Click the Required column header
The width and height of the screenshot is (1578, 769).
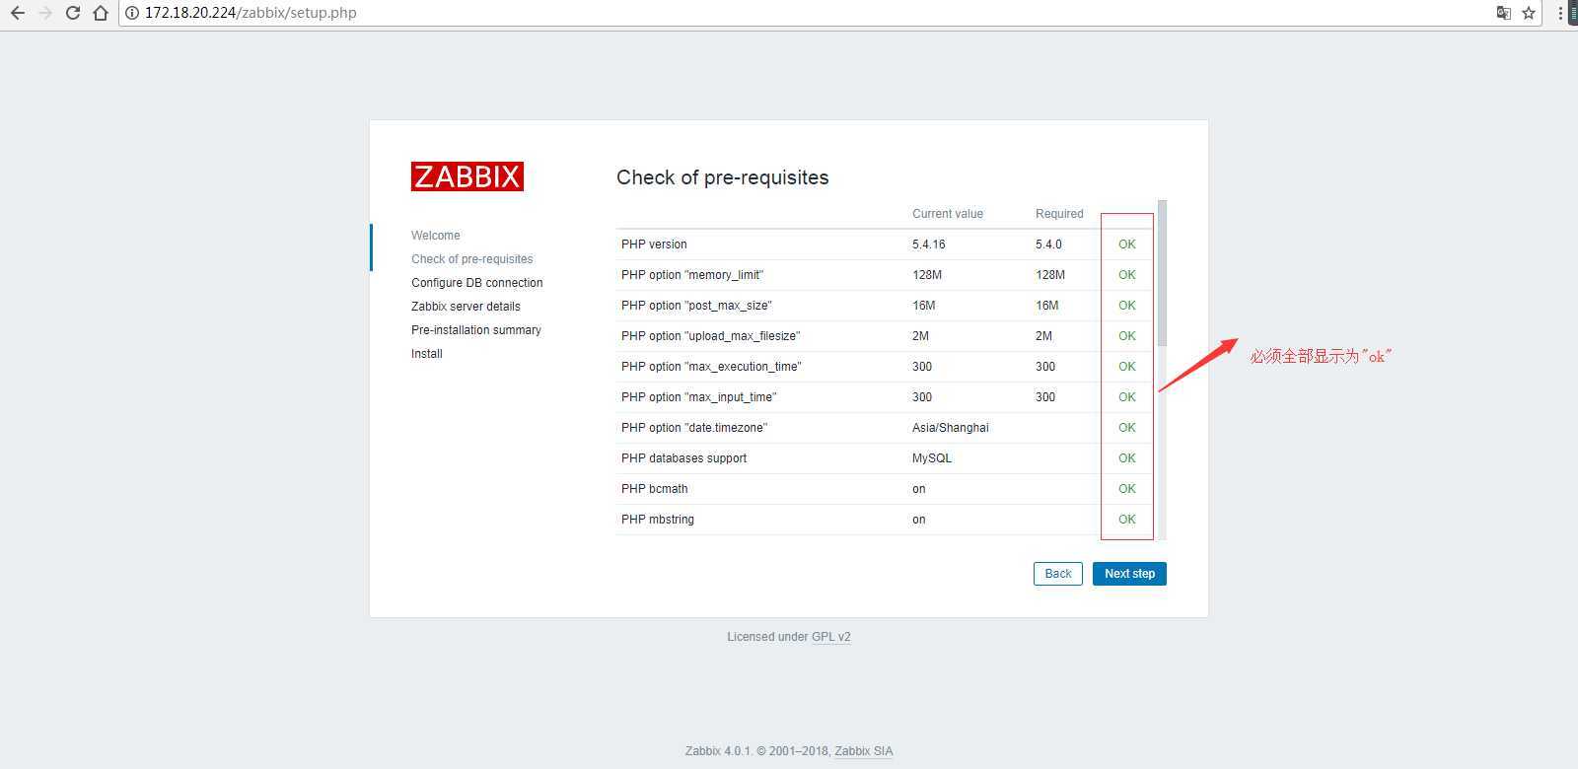[1059, 214]
